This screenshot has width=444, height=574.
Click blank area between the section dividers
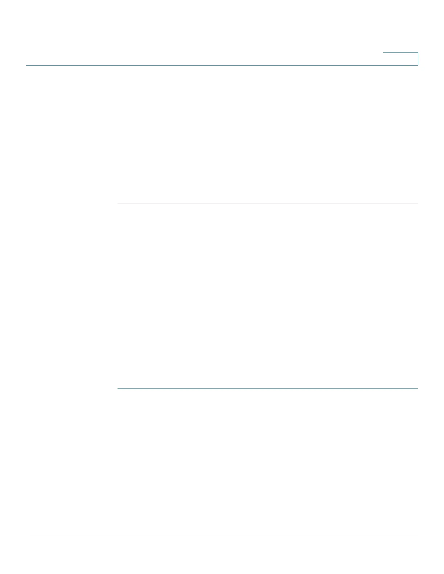pyautogui.click(x=268, y=296)
